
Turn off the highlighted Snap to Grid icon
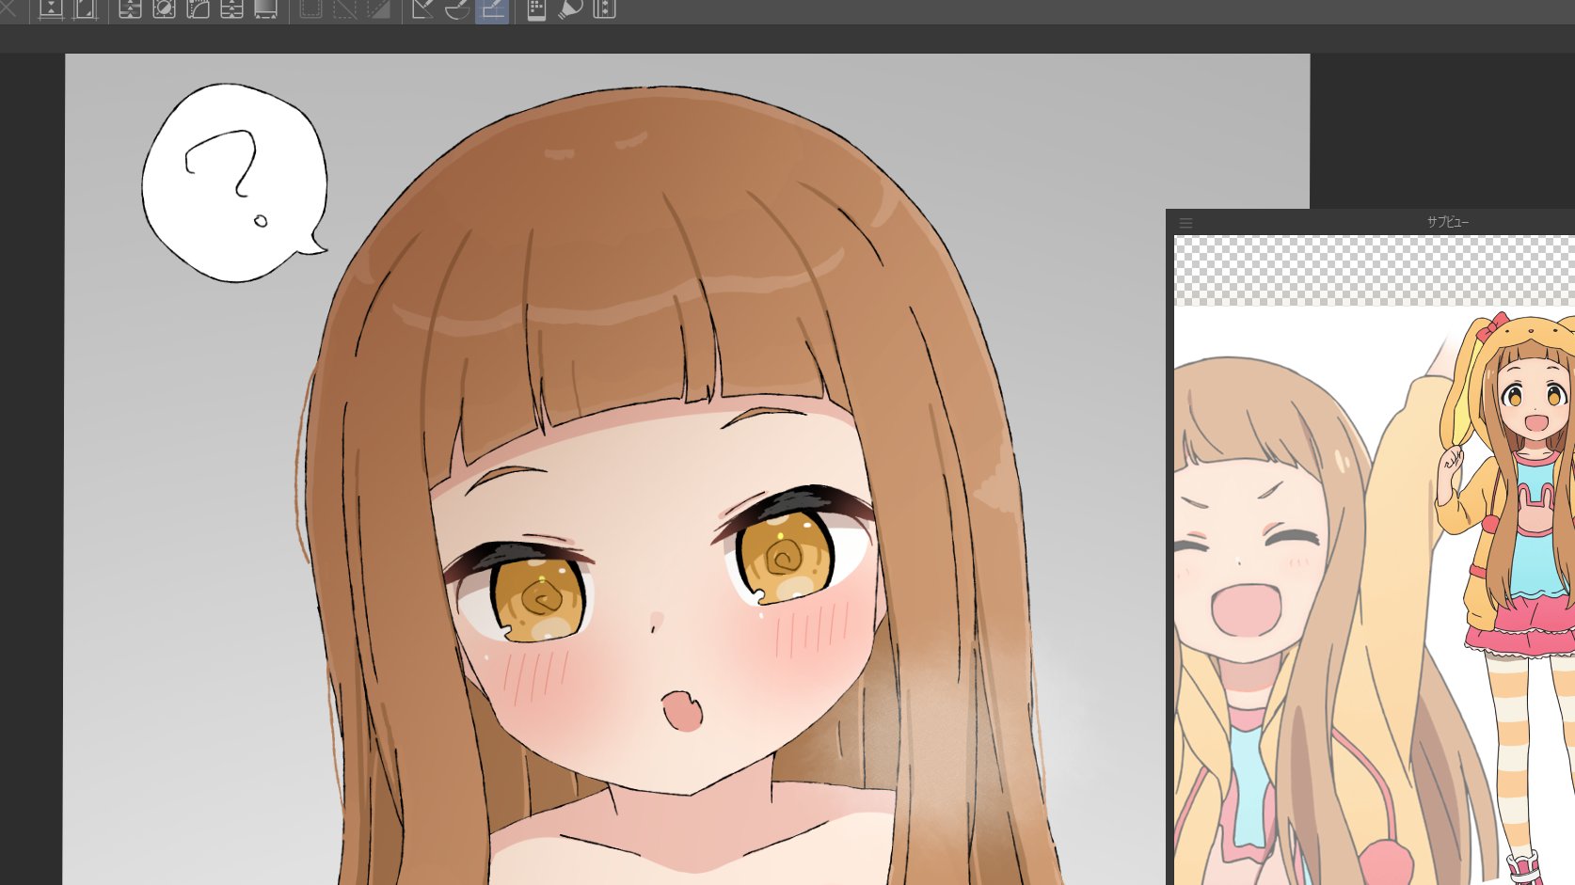(491, 10)
